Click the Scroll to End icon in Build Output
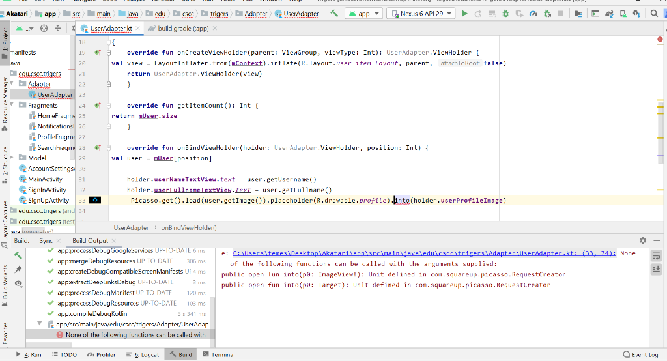Image resolution: width=667 pixels, height=361 pixels. (x=657, y=269)
